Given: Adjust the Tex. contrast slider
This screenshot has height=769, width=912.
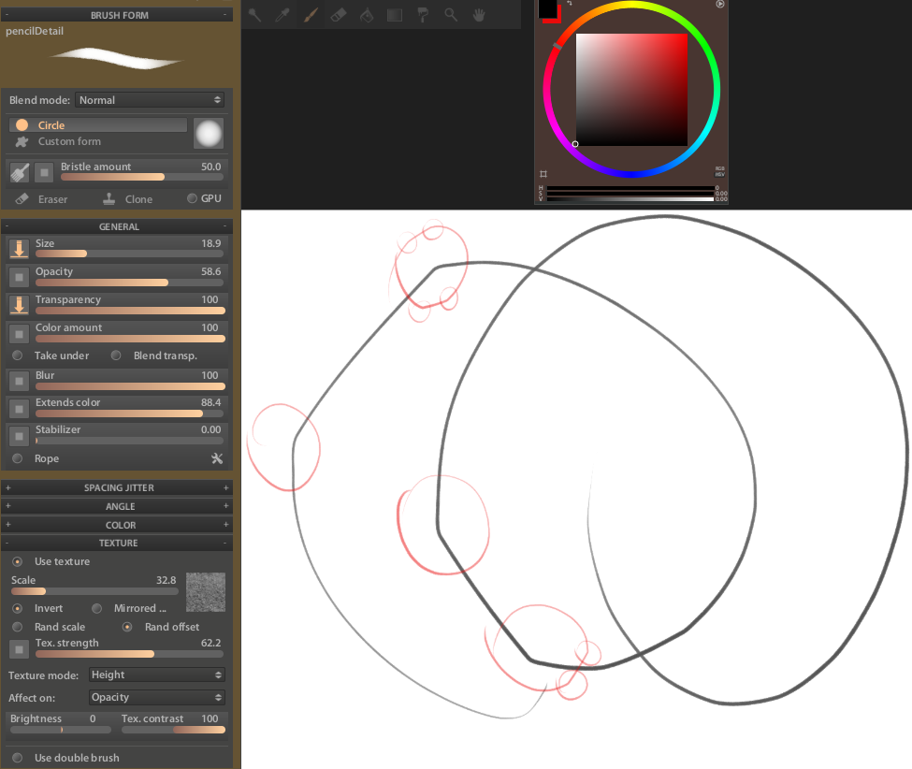Looking at the screenshot, I should (x=173, y=730).
